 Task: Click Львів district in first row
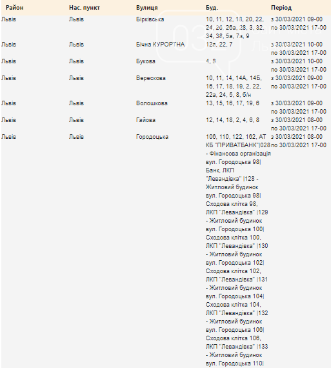[8, 19]
